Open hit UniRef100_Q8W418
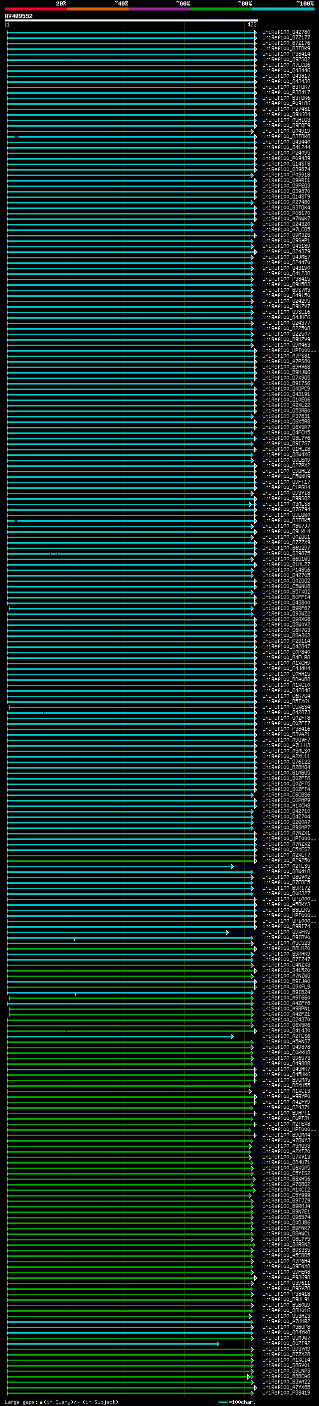This screenshot has width=319, height=1406. point(286,872)
